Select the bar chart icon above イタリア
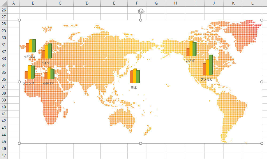This screenshot has height=159, width=267. (49, 74)
